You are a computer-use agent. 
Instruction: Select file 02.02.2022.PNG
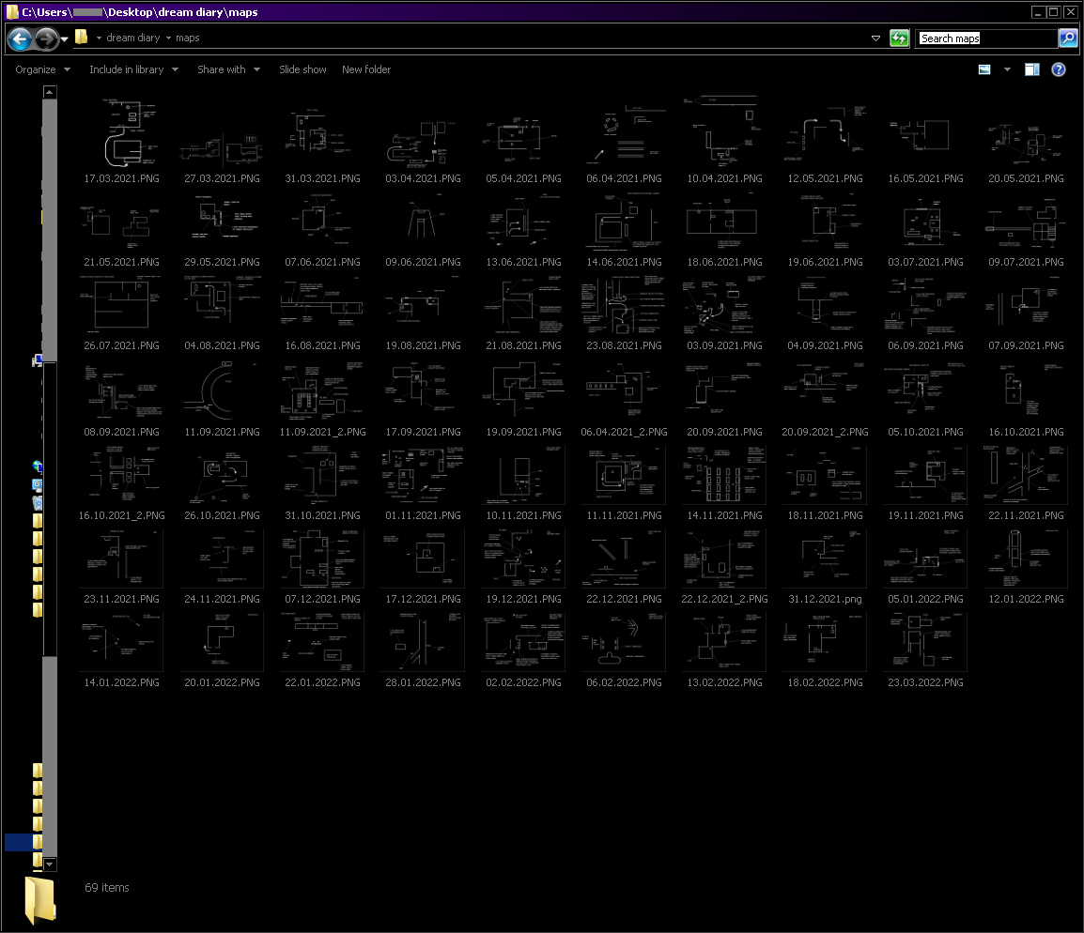click(x=523, y=650)
